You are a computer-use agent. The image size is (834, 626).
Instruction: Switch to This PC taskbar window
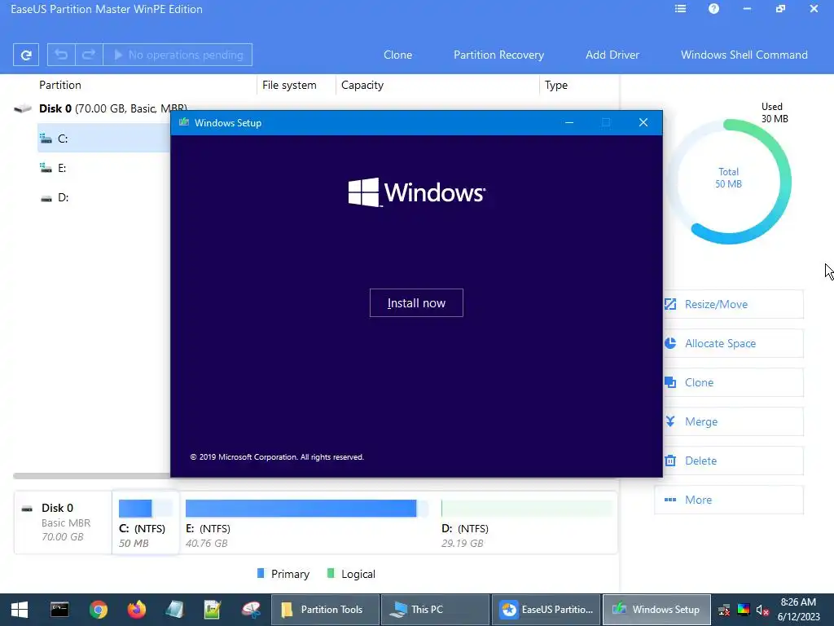[x=435, y=610]
